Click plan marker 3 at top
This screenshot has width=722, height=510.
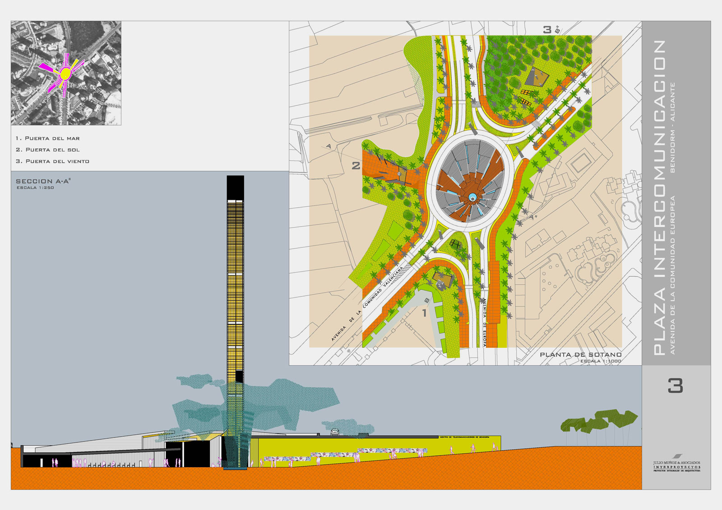pyautogui.click(x=547, y=30)
